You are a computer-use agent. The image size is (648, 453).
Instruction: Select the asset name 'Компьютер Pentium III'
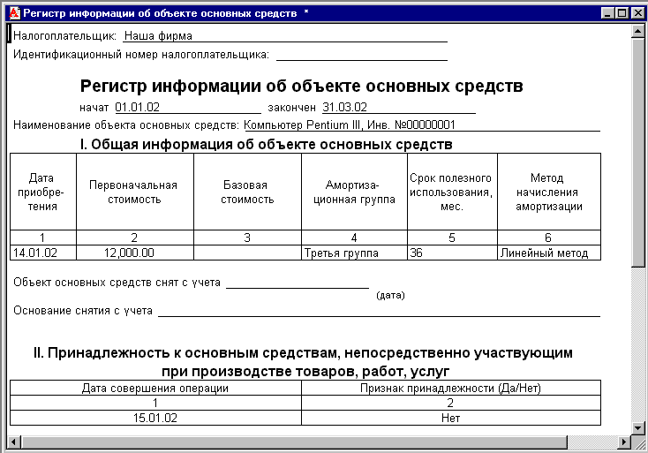click(302, 125)
